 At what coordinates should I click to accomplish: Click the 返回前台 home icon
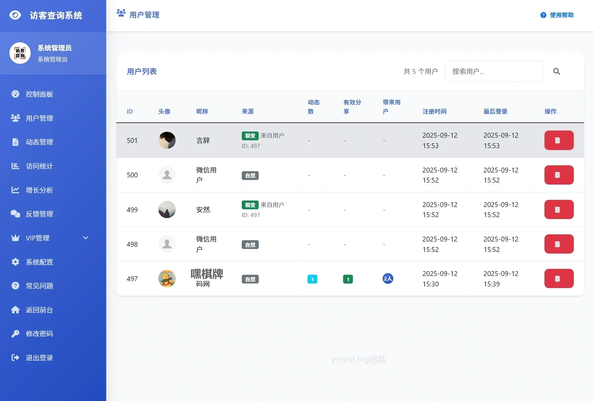pos(15,310)
